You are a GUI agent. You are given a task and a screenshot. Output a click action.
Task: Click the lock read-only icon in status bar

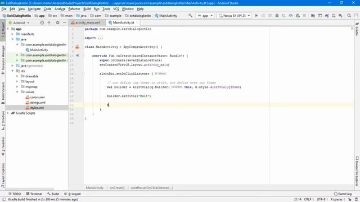pyautogui.click(x=350, y=200)
